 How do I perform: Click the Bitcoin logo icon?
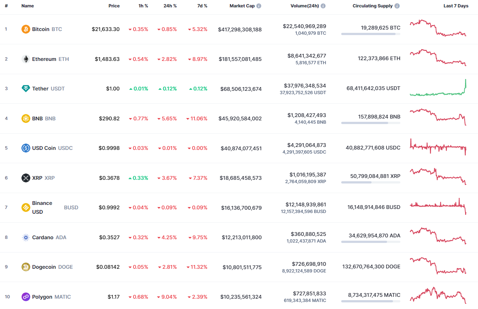click(x=25, y=29)
